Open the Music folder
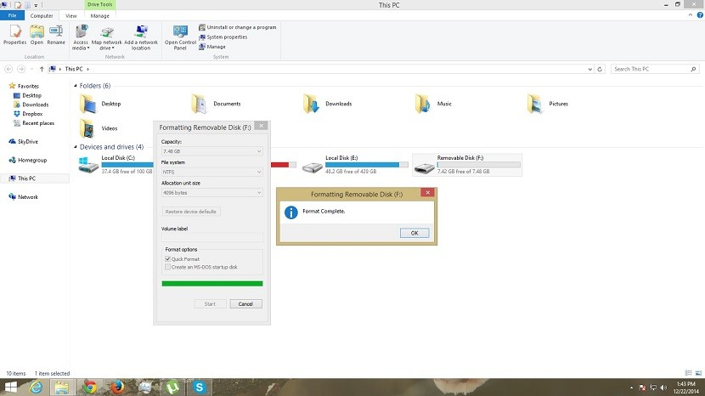The width and height of the screenshot is (705, 396). [x=433, y=104]
